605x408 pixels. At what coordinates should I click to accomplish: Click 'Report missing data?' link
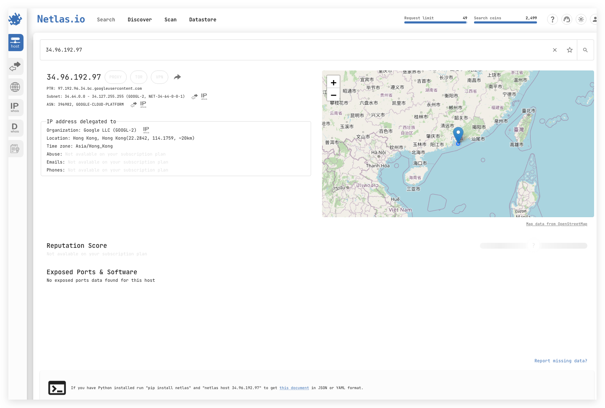pyautogui.click(x=561, y=361)
